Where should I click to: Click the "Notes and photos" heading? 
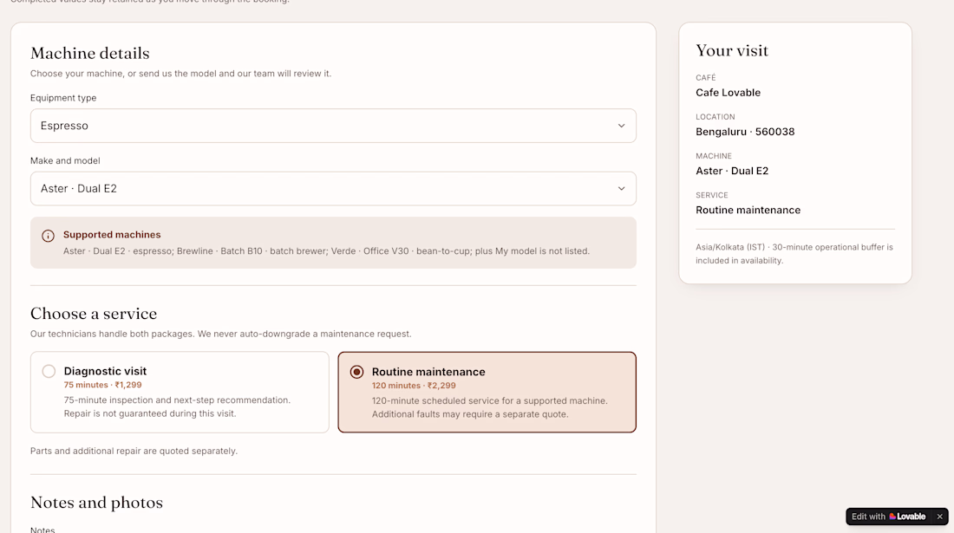[97, 503]
